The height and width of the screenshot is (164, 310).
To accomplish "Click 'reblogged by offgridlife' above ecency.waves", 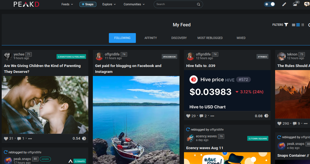I will (207, 130).
